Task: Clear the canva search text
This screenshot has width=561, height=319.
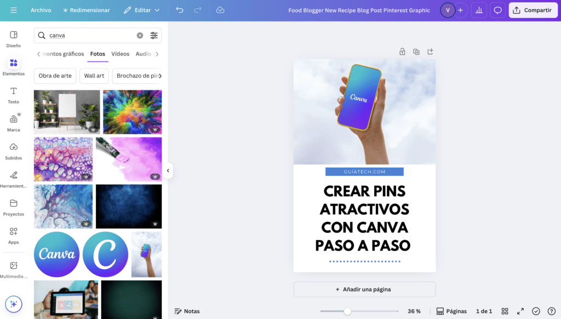Action: [x=140, y=36]
